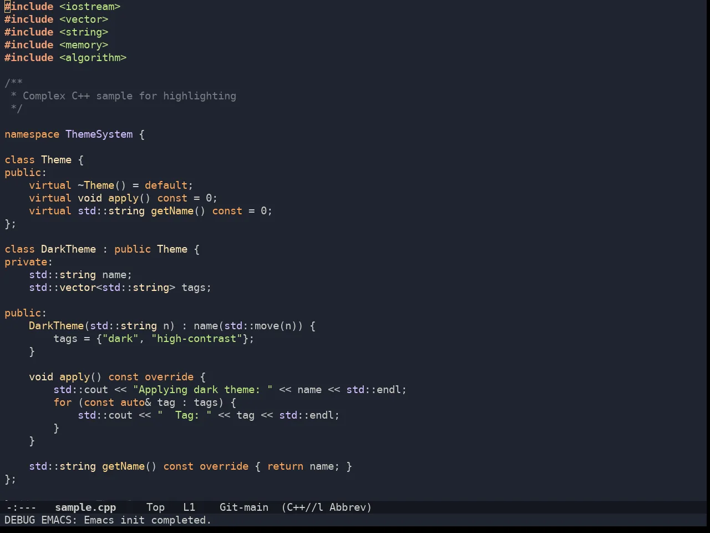
Task: Click the L1 line number indicator
Action: tap(189, 507)
